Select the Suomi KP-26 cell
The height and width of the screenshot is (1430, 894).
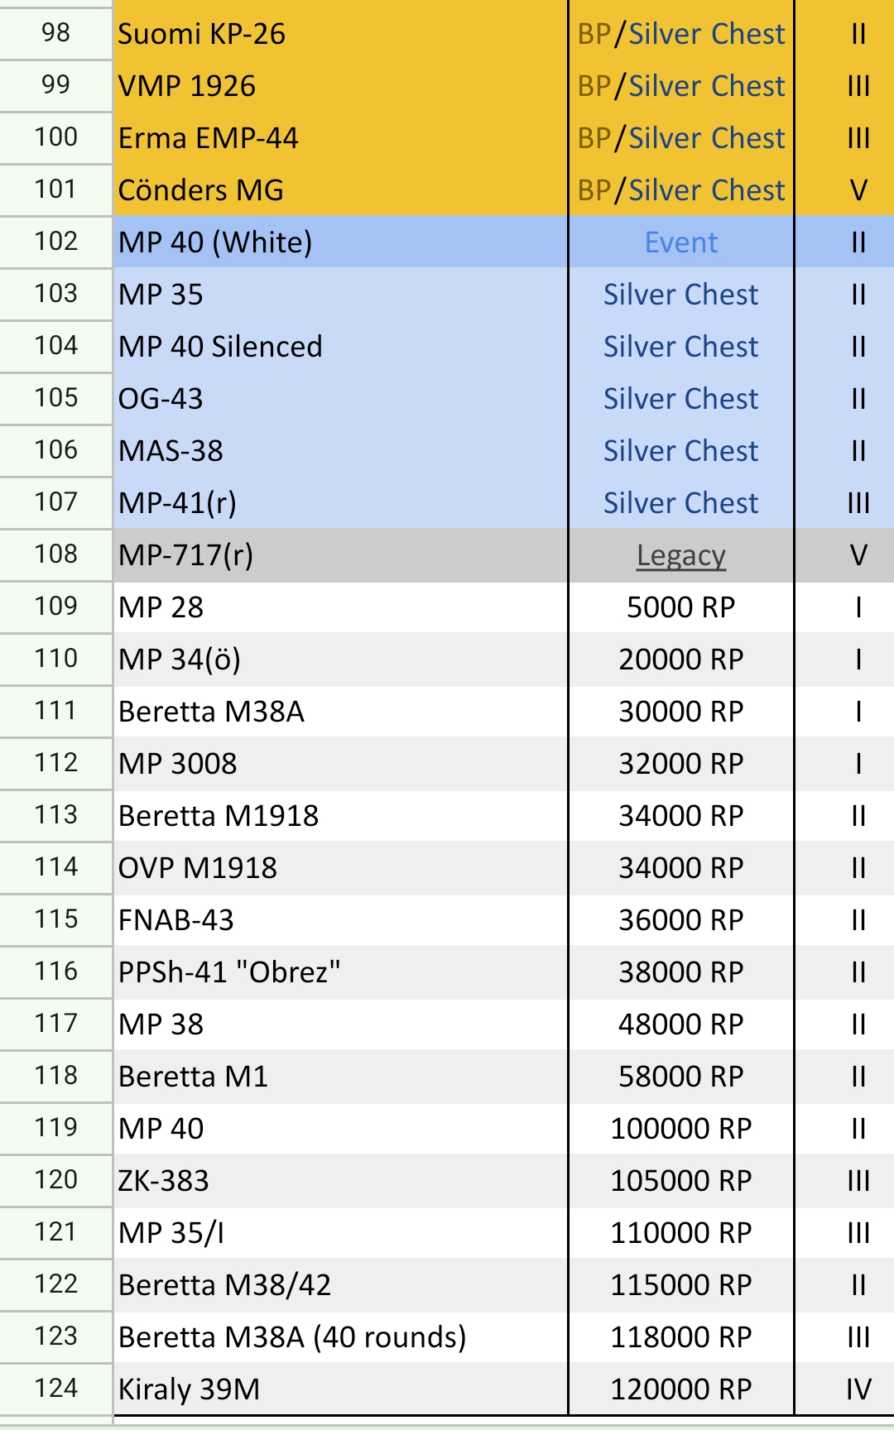[339, 34]
